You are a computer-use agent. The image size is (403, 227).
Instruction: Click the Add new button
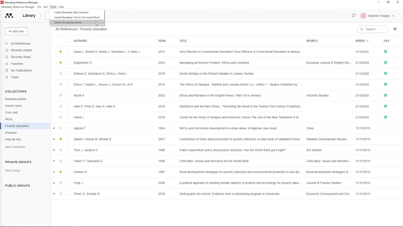tap(16, 31)
